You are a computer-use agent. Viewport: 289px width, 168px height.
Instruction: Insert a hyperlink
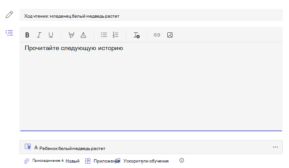point(157,35)
